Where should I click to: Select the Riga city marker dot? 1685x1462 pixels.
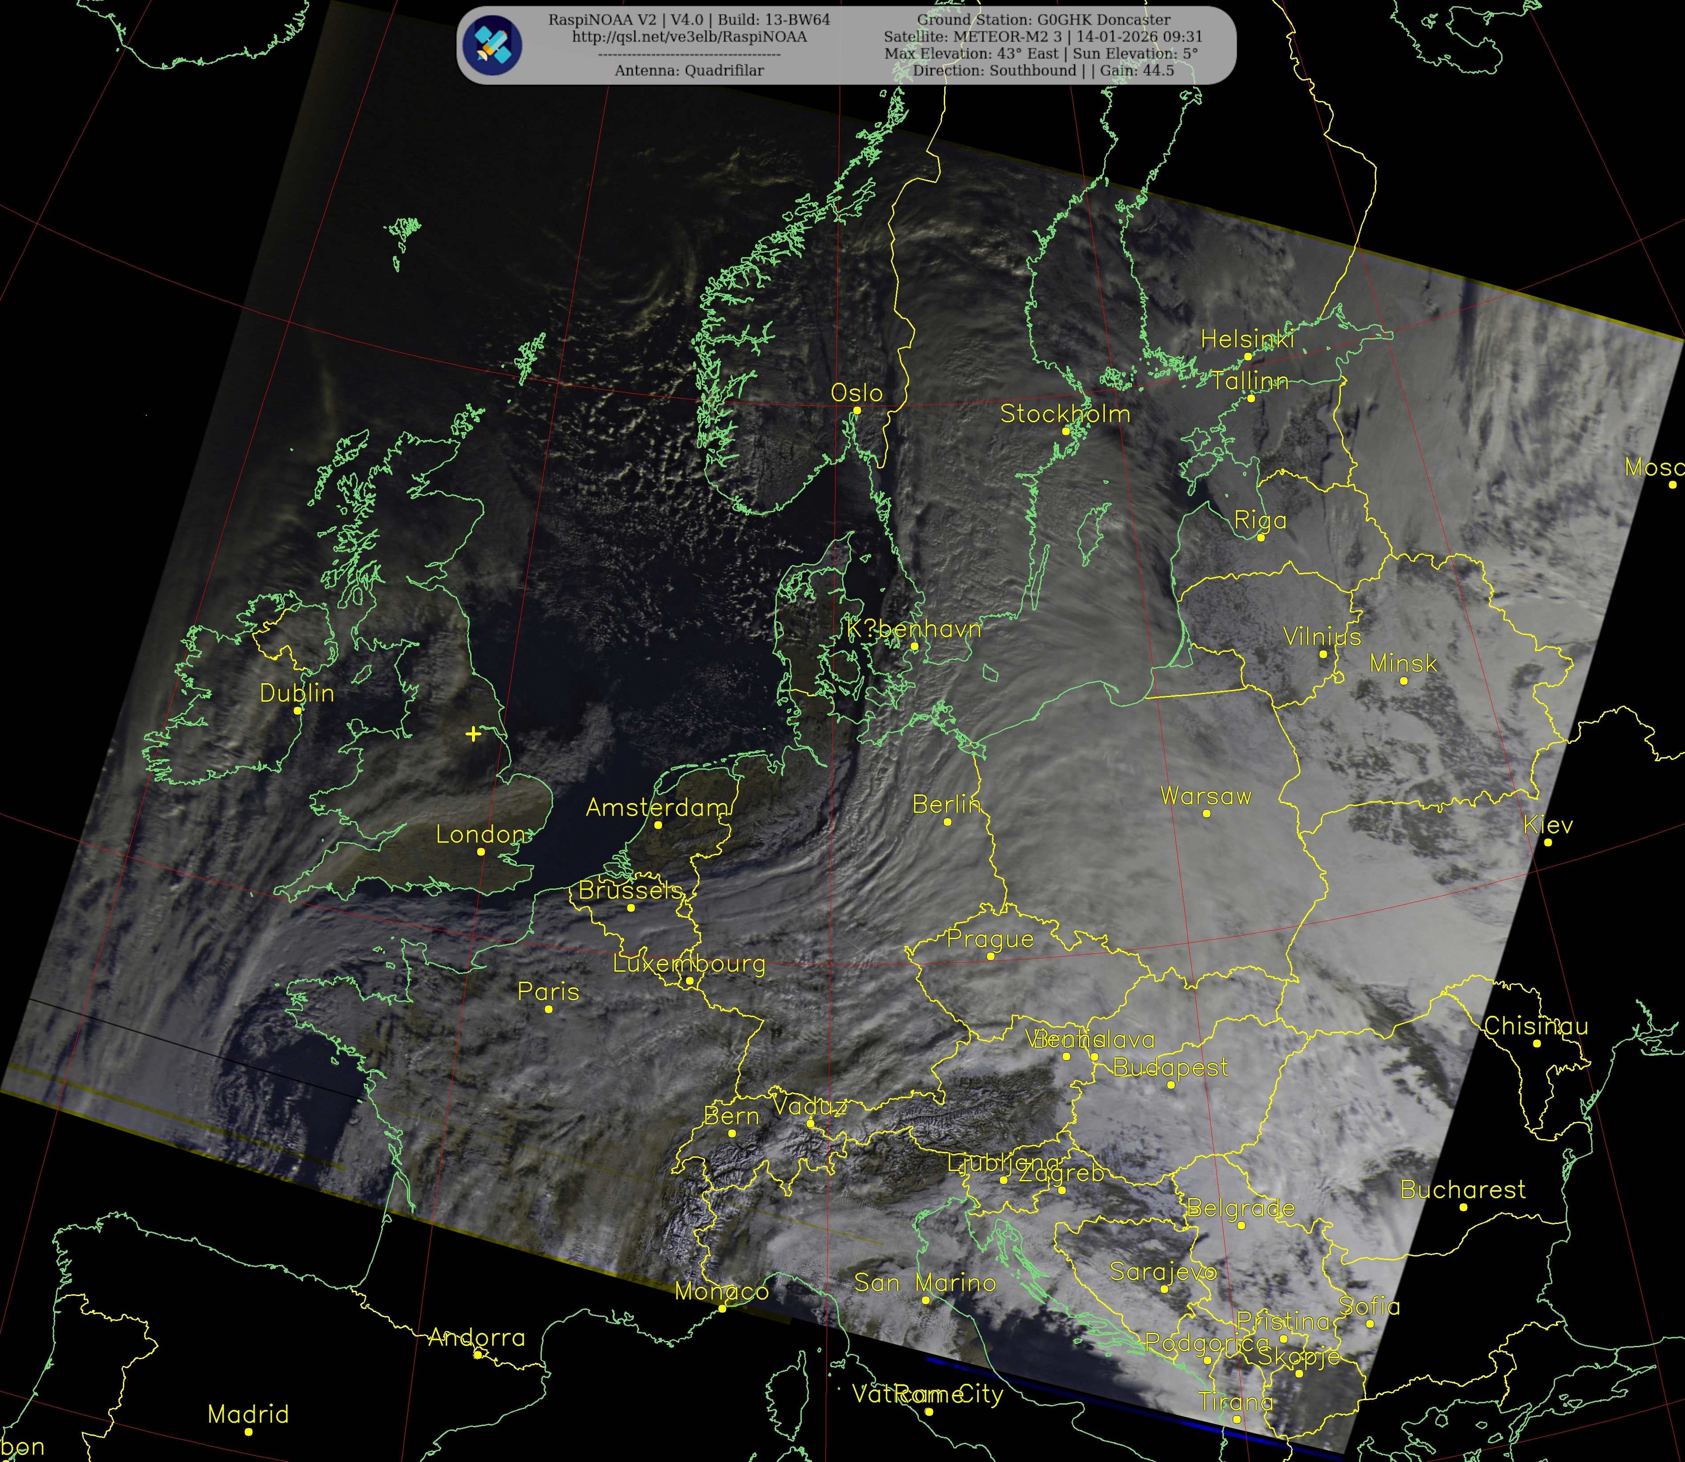pyautogui.click(x=1260, y=537)
